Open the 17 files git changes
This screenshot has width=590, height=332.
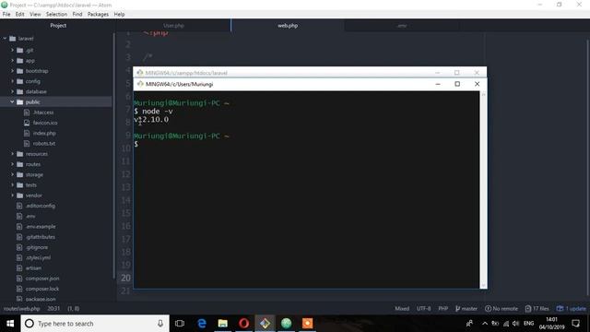[537, 309]
